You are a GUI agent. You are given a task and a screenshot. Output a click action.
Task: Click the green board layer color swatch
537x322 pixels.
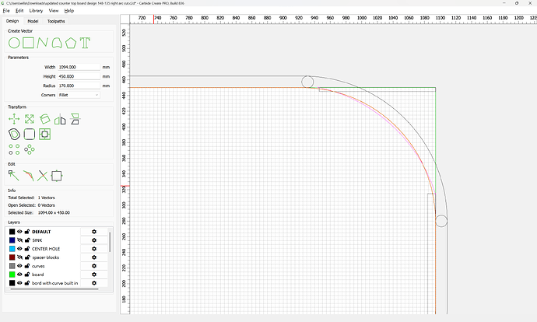click(12, 275)
